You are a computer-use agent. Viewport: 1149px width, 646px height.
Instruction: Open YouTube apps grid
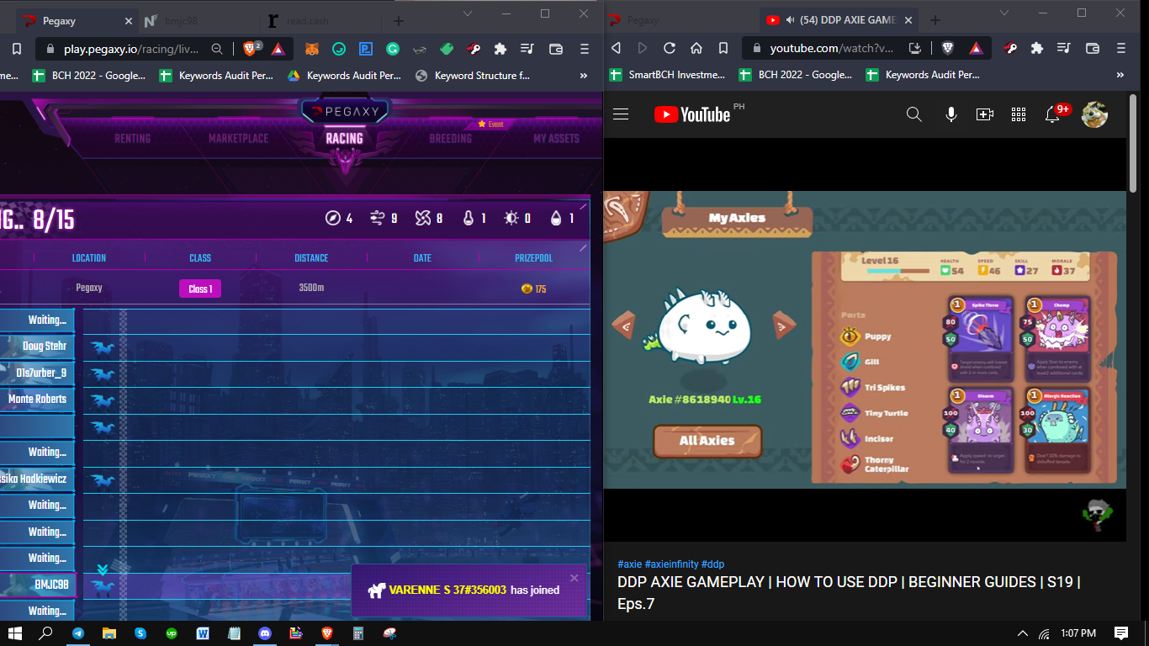coord(1019,114)
